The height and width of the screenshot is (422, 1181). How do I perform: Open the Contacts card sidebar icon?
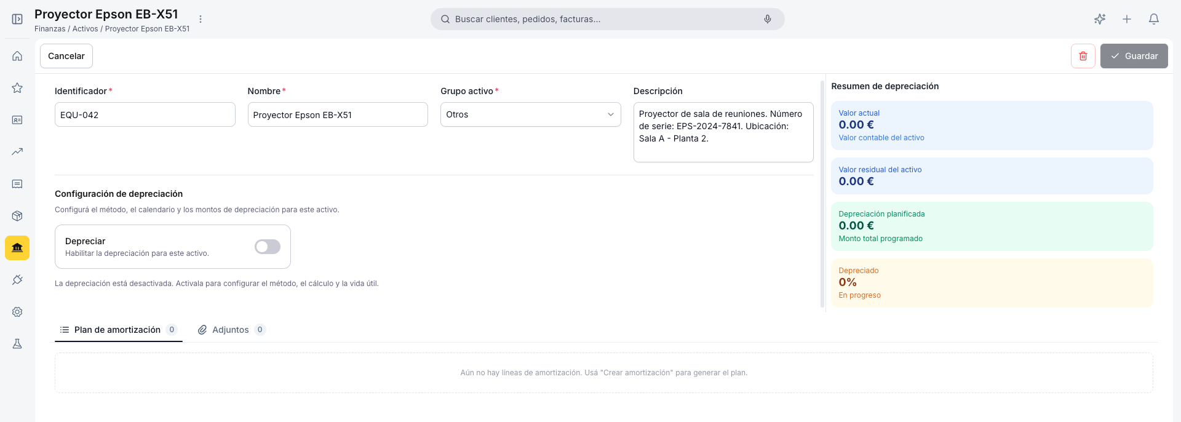(x=17, y=120)
